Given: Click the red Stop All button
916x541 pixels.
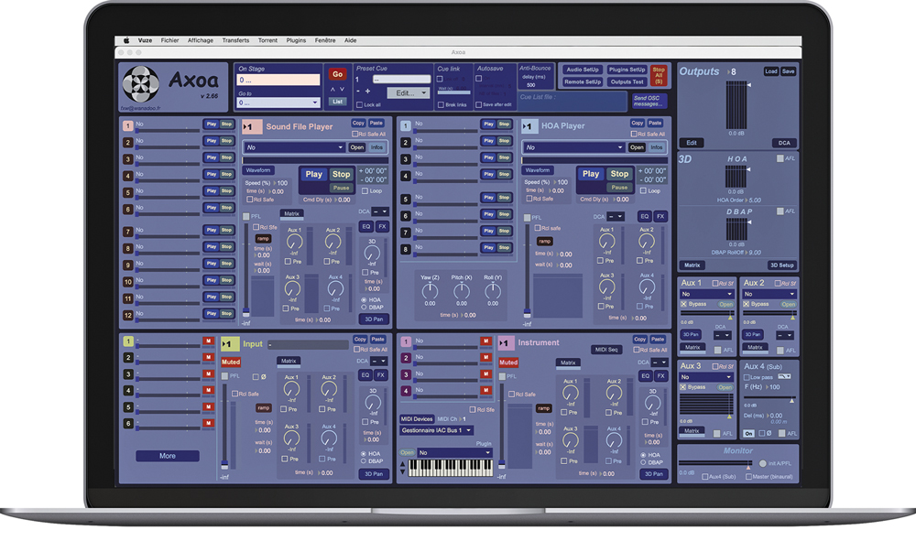Looking at the screenshot, I should tap(659, 76).
